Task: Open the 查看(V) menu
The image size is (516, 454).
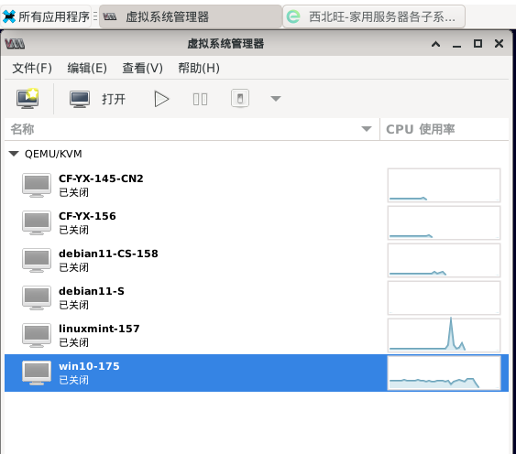Action: click(x=142, y=68)
